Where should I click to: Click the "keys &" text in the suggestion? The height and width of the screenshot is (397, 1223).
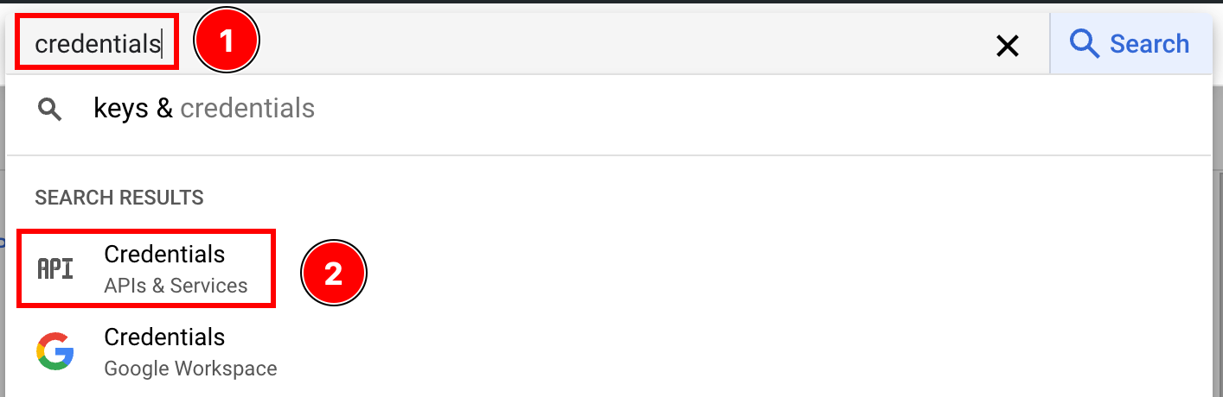(x=132, y=109)
